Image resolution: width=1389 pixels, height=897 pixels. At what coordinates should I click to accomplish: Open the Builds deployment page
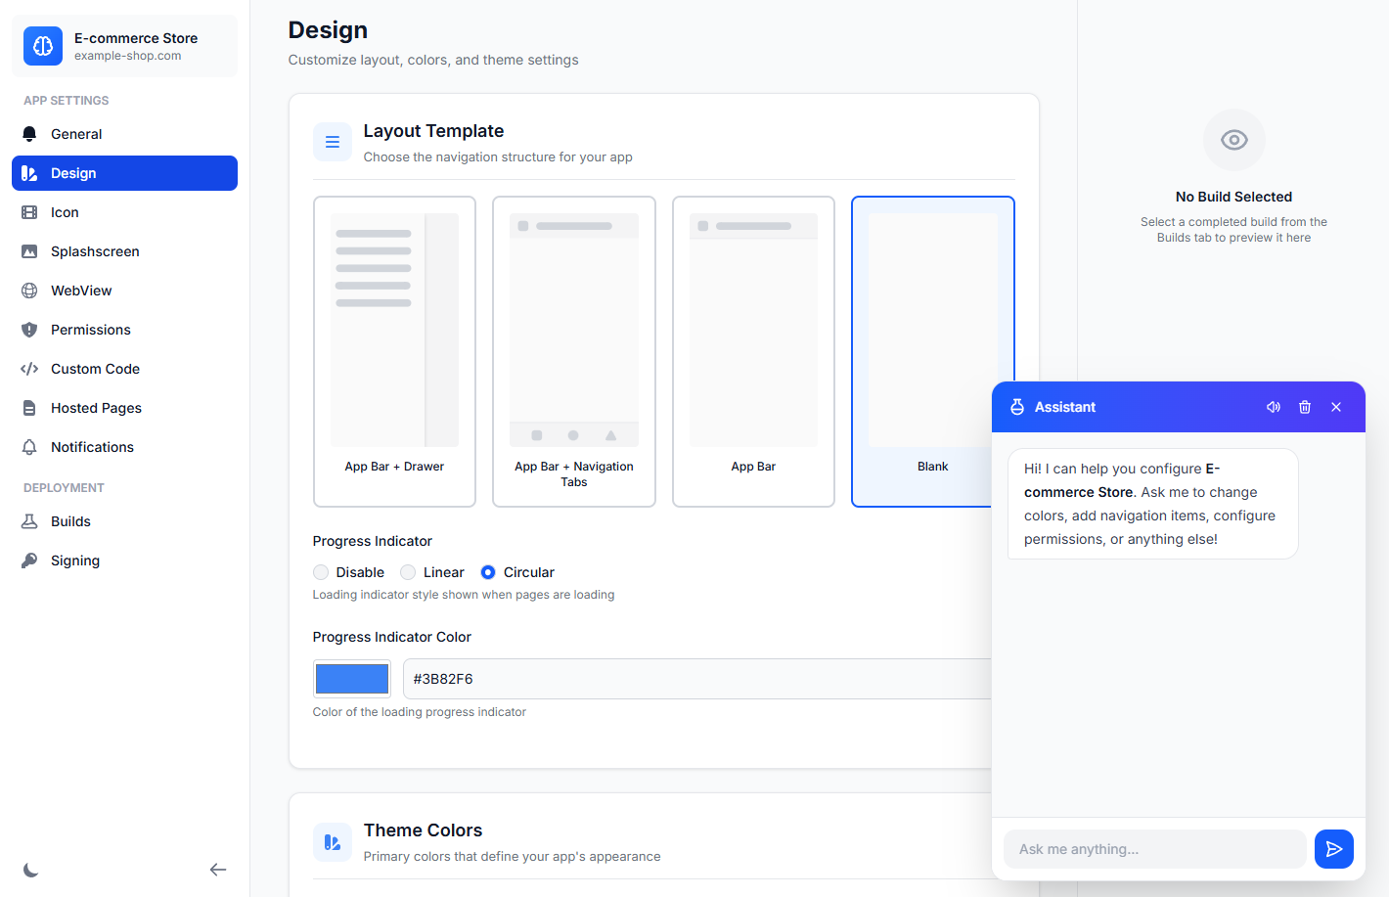(x=70, y=521)
